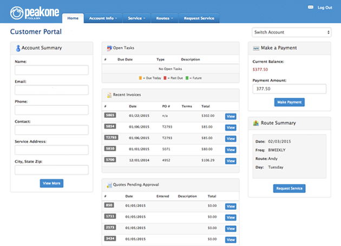
Task: Click the Customer Portal heading
Action: click(36, 32)
